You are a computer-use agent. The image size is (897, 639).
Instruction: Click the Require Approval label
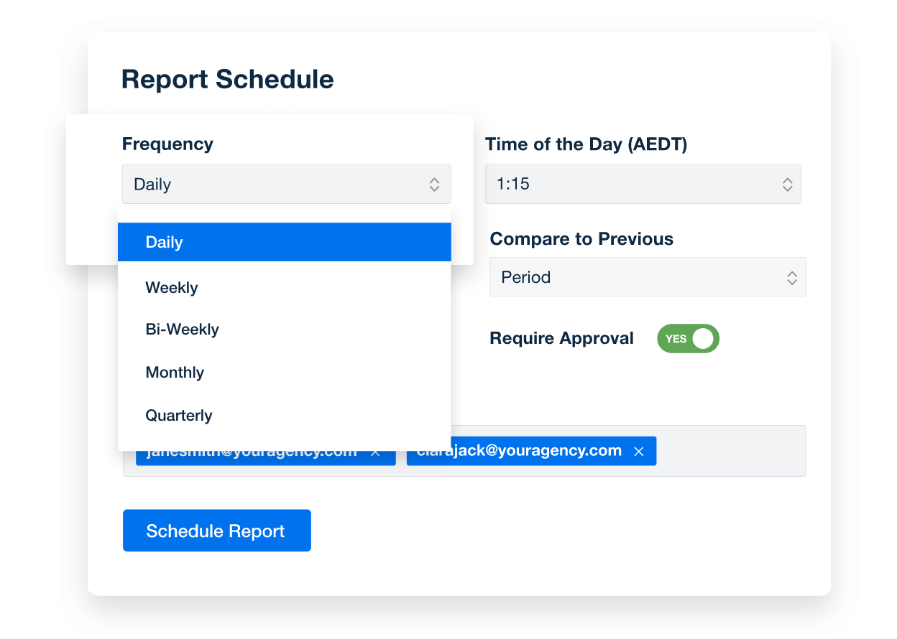tap(561, 339)
